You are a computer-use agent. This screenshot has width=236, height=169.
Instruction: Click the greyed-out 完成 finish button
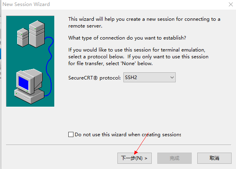point(175,158)
